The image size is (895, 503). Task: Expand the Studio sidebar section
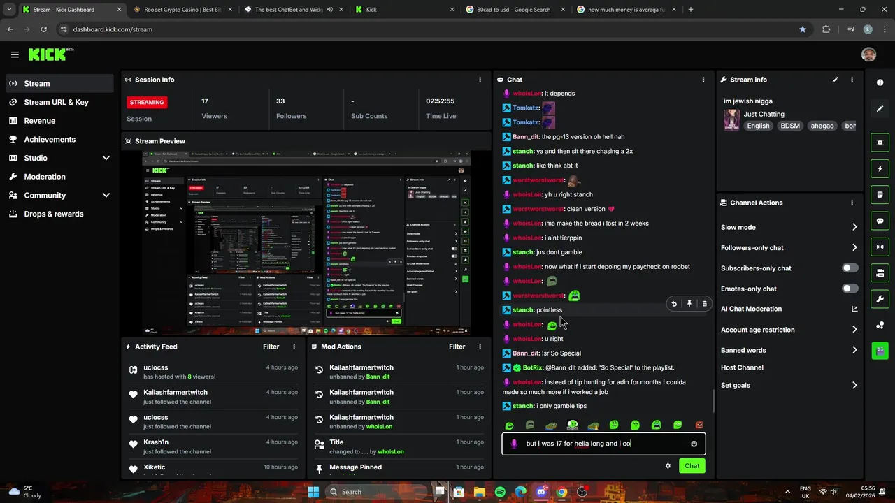106,159
